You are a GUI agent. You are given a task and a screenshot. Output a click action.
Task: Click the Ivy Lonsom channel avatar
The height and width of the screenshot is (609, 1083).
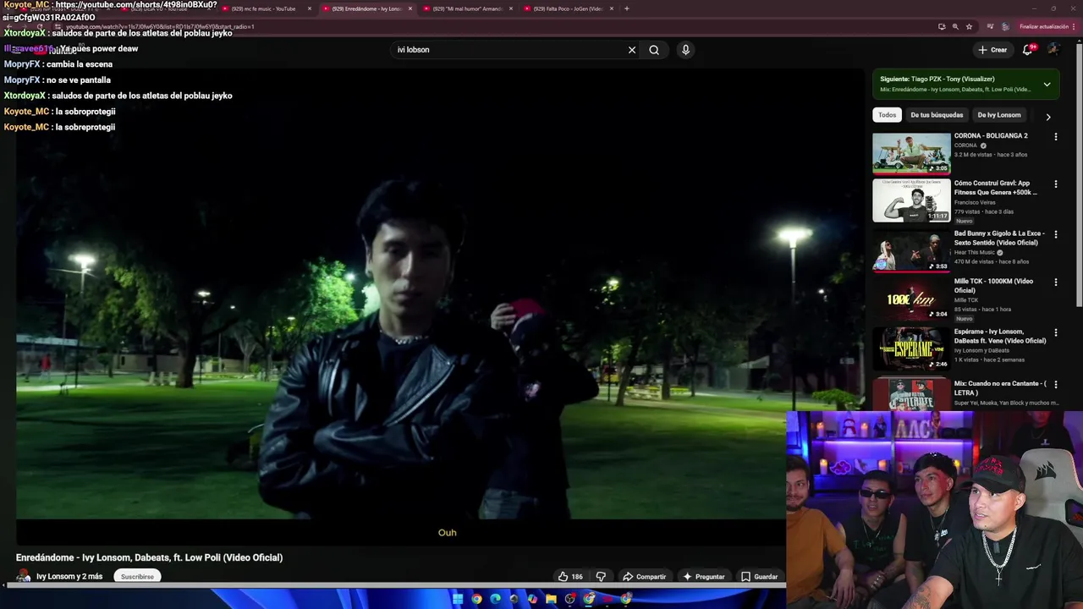(x=24, y=577)
